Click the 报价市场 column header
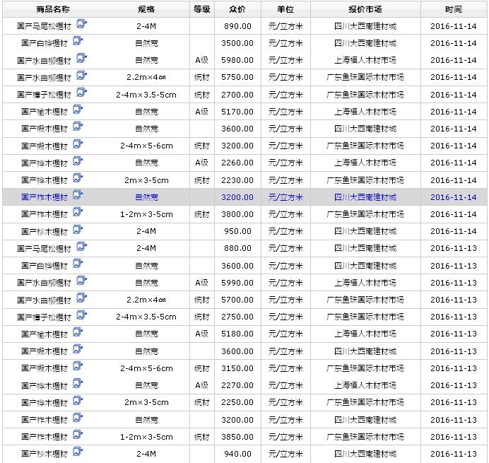Image resolution: width=489 pixels, height=463 pixels. [x=365, y=9]
